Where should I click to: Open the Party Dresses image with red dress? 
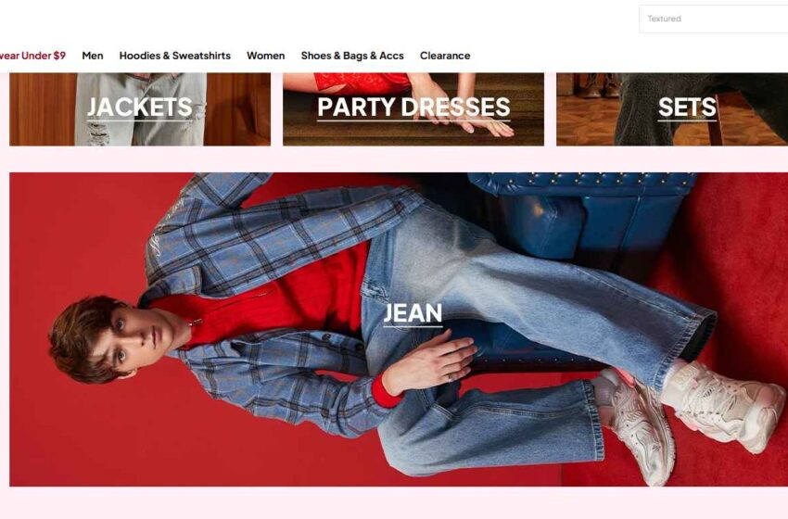pos(413,109)
